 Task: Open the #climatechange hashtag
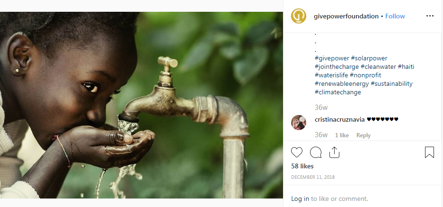tap(338, 92)
